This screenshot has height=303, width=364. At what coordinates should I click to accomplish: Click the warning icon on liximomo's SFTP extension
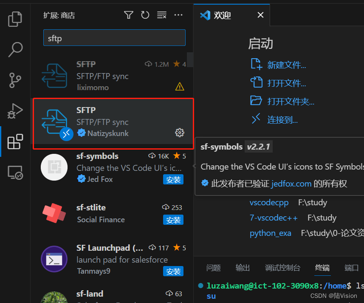(x=179, y=86)
